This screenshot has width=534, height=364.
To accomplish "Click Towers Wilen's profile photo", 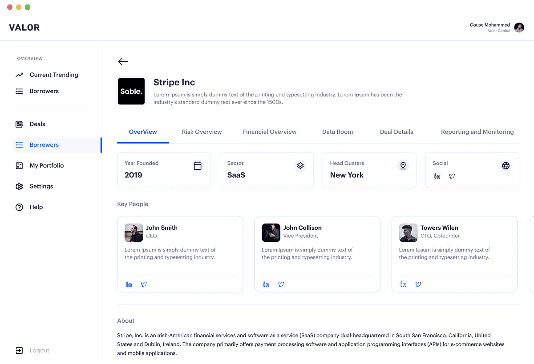I will [x=408, y=232].
